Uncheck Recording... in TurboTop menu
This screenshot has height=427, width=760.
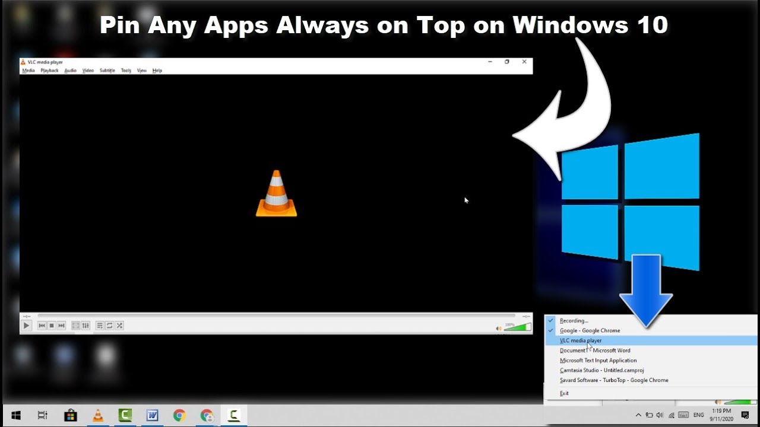click(x=651, y=321)
